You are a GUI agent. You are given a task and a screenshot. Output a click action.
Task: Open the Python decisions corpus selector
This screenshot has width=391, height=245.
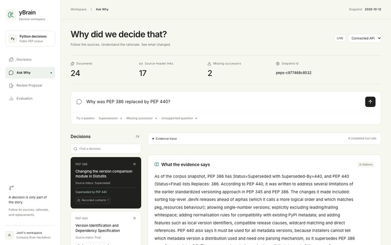(x=30, y=38)
